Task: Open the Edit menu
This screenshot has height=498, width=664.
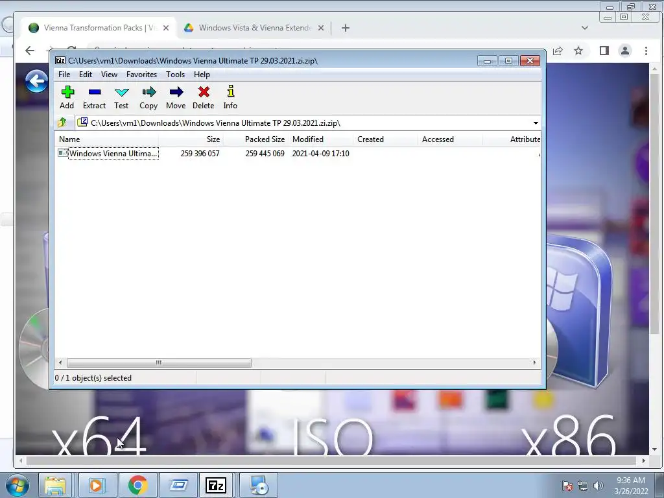Action: [86, 75]
